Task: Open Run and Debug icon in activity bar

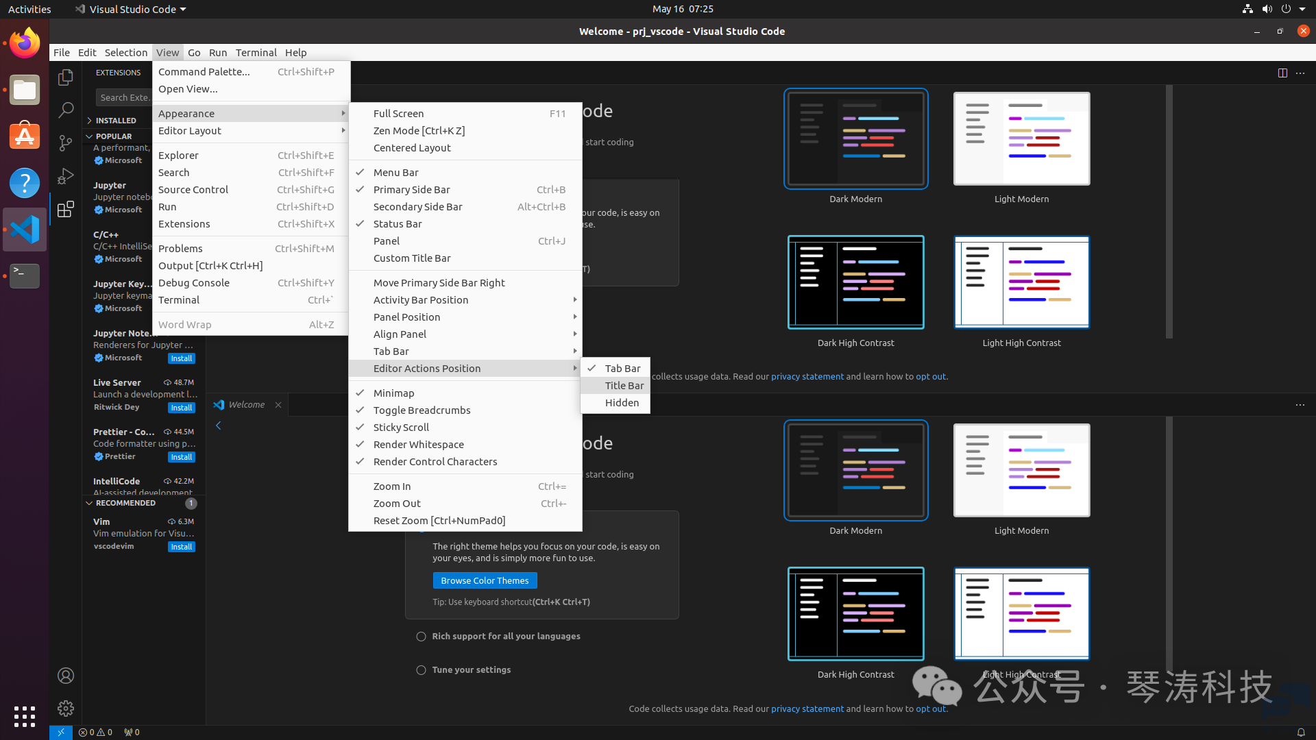Action: pyautogui.click(x=66, y=176)
